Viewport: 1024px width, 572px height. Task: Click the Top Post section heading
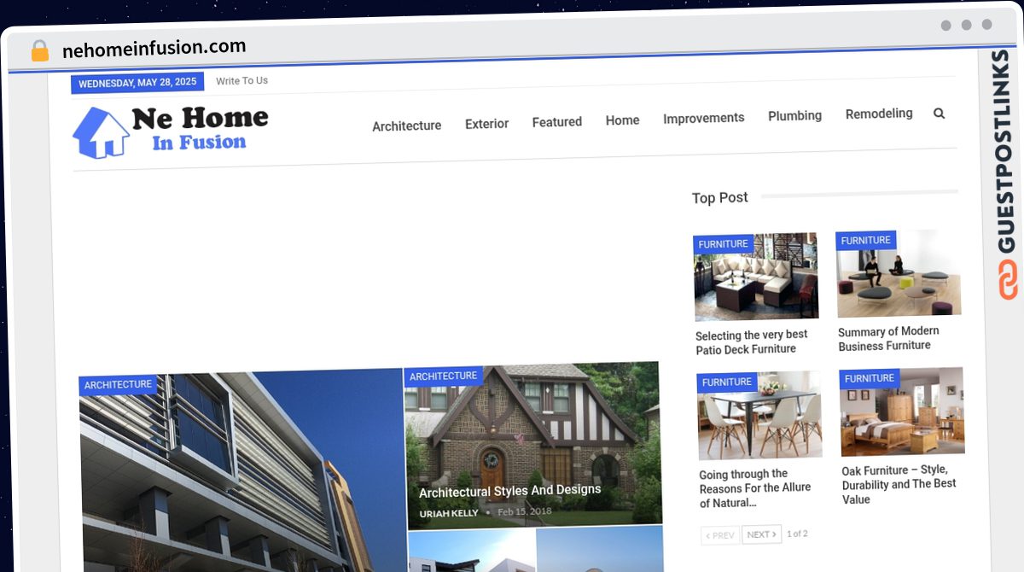[719, 198]
